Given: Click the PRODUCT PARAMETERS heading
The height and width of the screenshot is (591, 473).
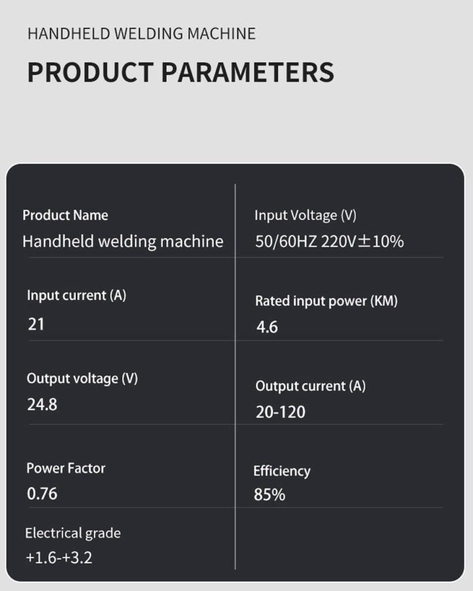Looking at the screenshot, I should 181,72.
